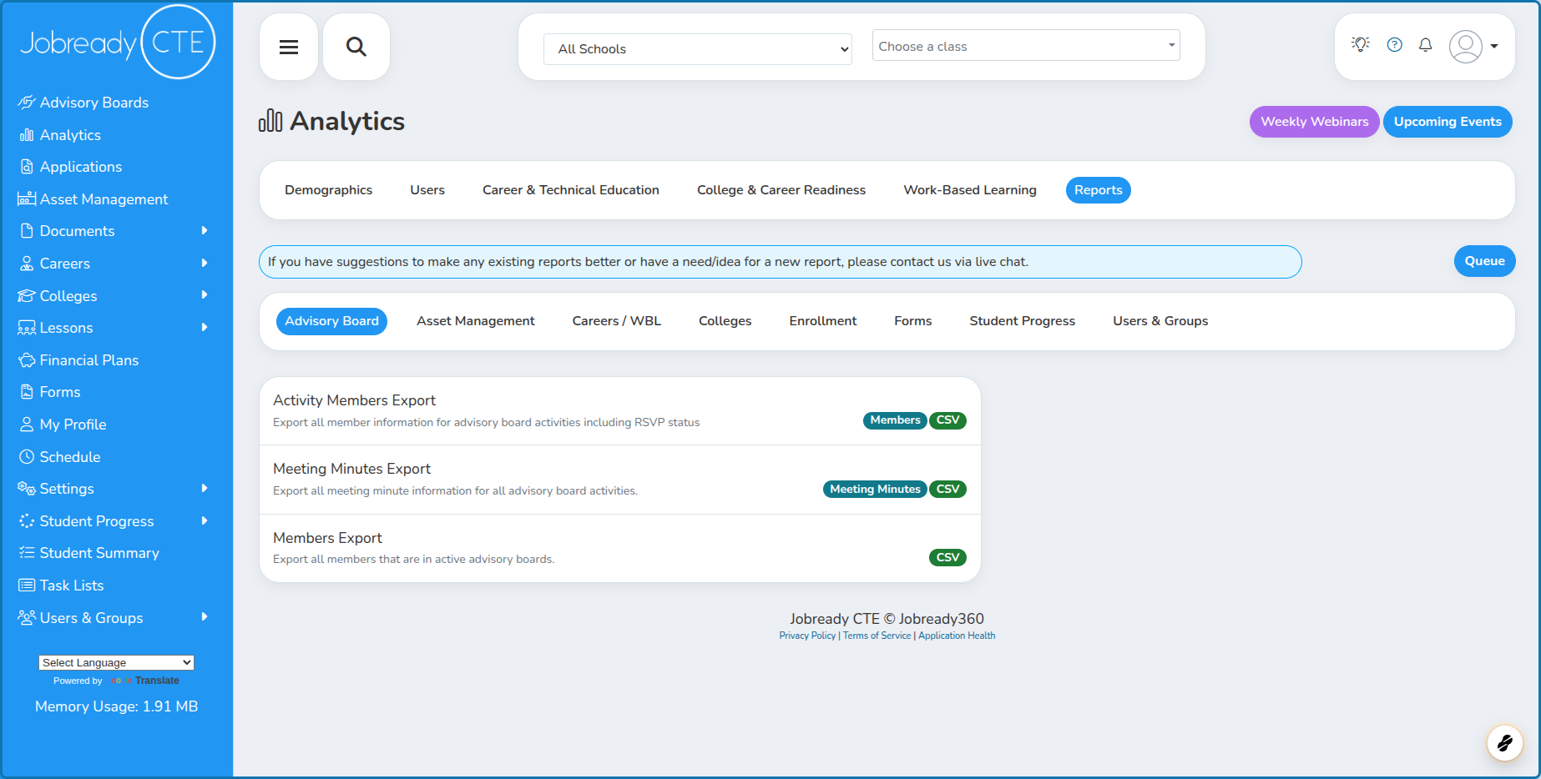Expand the Careers submenu arrow

click(205, 263)
